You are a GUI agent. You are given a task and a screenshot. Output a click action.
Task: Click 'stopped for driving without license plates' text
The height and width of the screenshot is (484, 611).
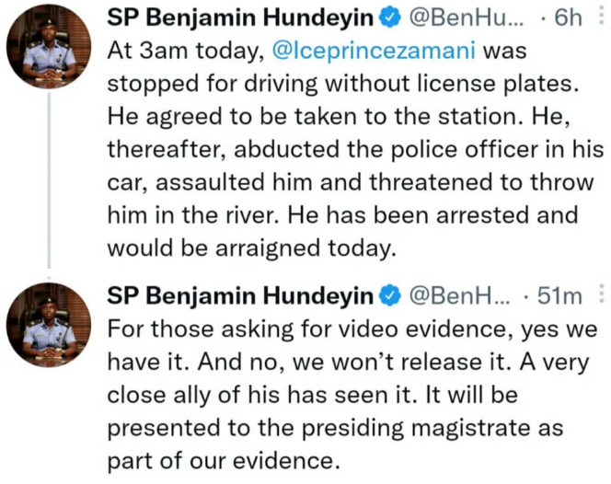(351, 85)
